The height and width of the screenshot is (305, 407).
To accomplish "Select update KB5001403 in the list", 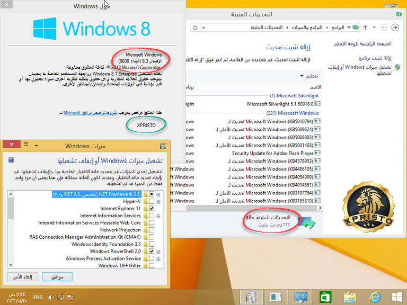I will pos(268,145).
